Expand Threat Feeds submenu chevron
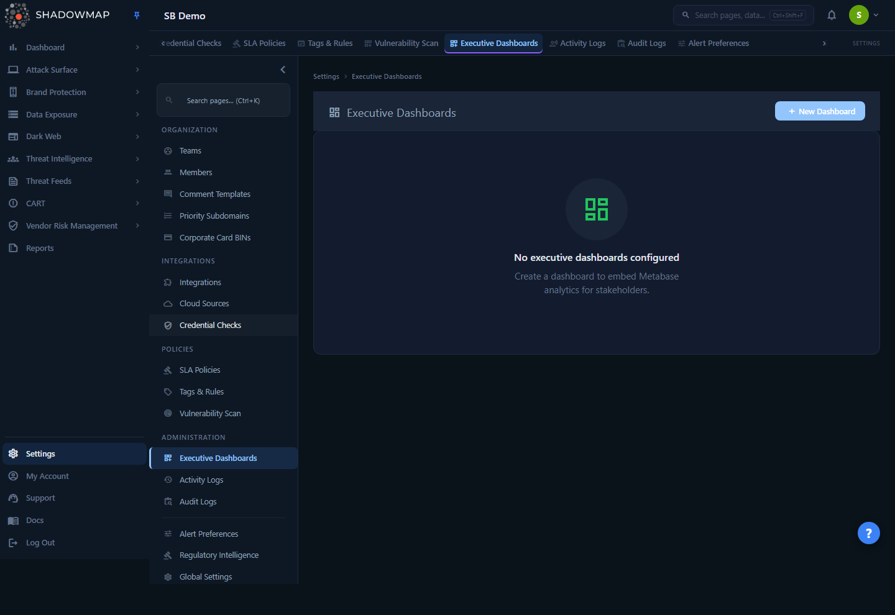 (137, 181)
